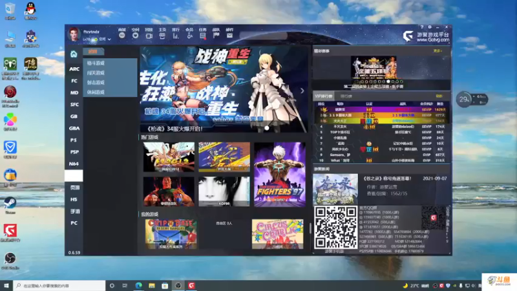Select MD platform in sidebar
This screenshot has height=291, width=517.
tap(74, 92)
